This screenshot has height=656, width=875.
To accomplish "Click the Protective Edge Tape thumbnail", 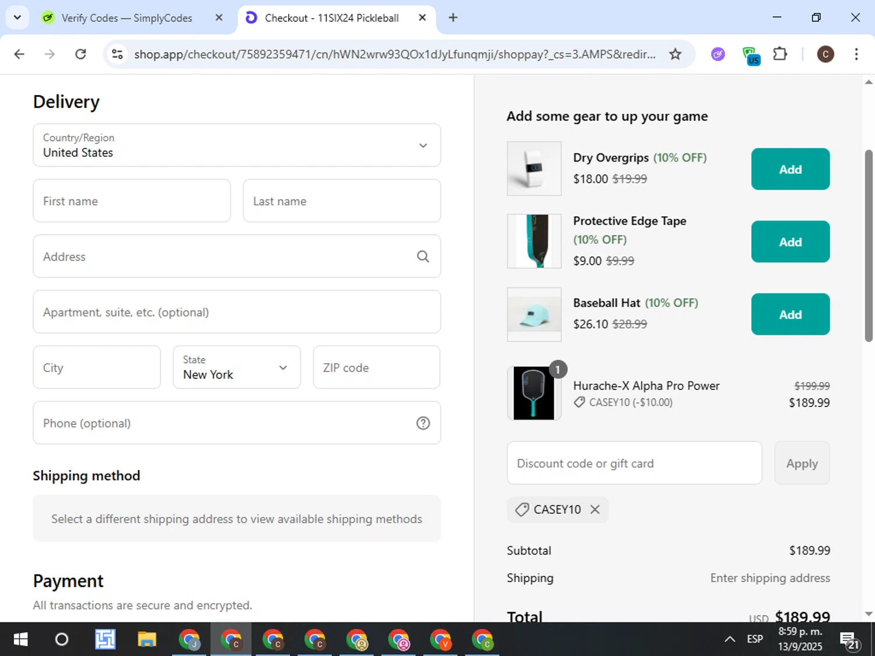I will coord(534,241).
